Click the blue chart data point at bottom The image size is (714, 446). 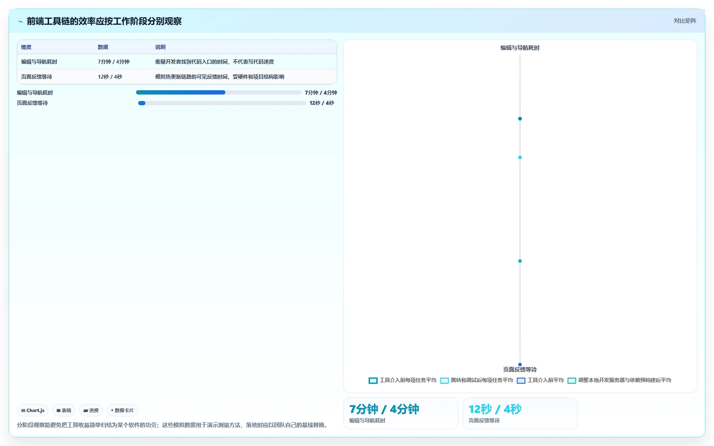[520, 365]
